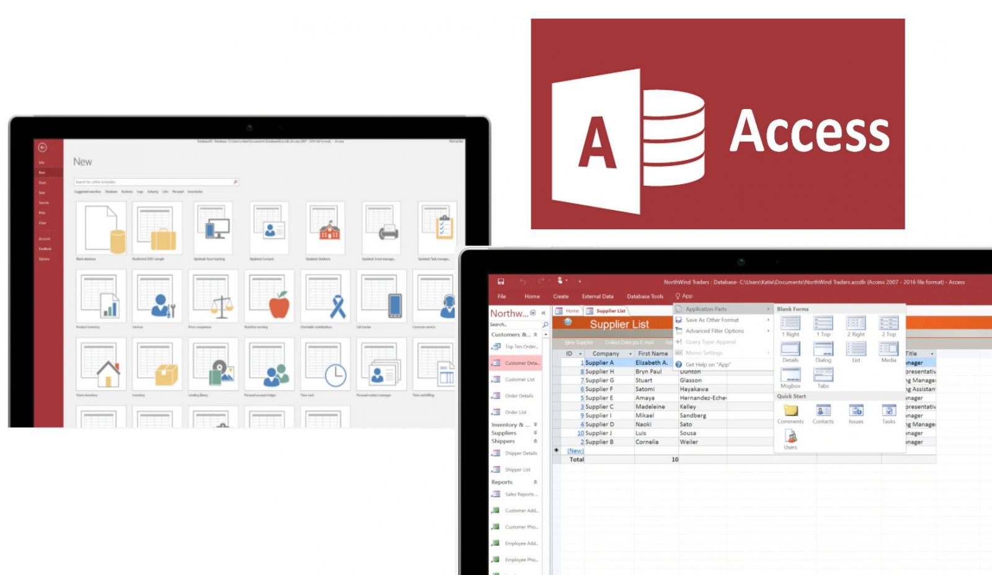Image resolution: width=992 pixels, height=575 pixels.
Task: Choose the Dialog blank form
Action: coord(823,352)
